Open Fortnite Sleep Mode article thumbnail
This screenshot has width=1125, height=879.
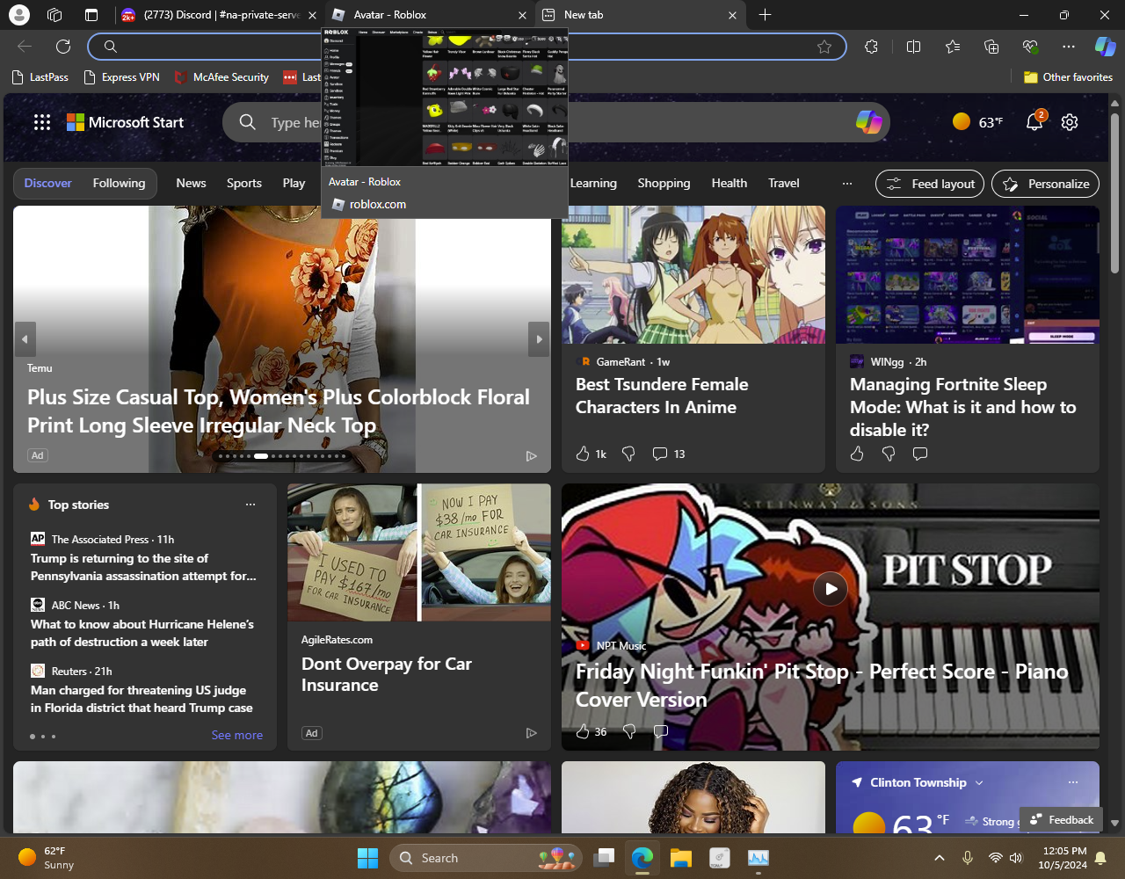(x=968, y=274)
